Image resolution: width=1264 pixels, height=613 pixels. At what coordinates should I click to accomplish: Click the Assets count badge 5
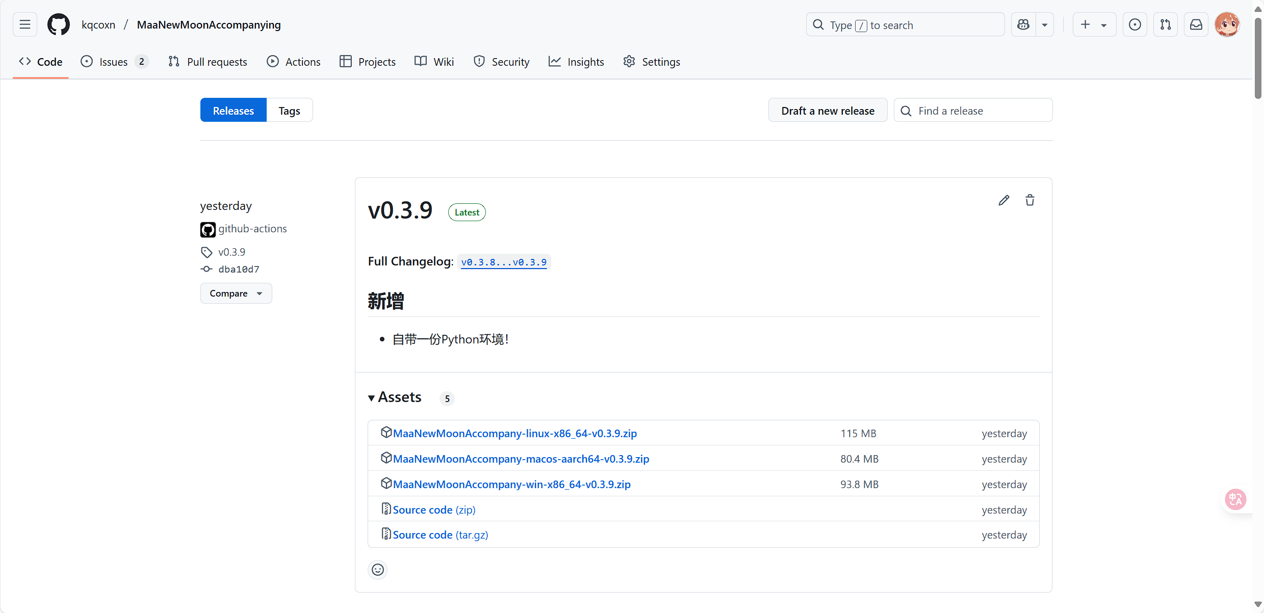(x=447, y=398)
